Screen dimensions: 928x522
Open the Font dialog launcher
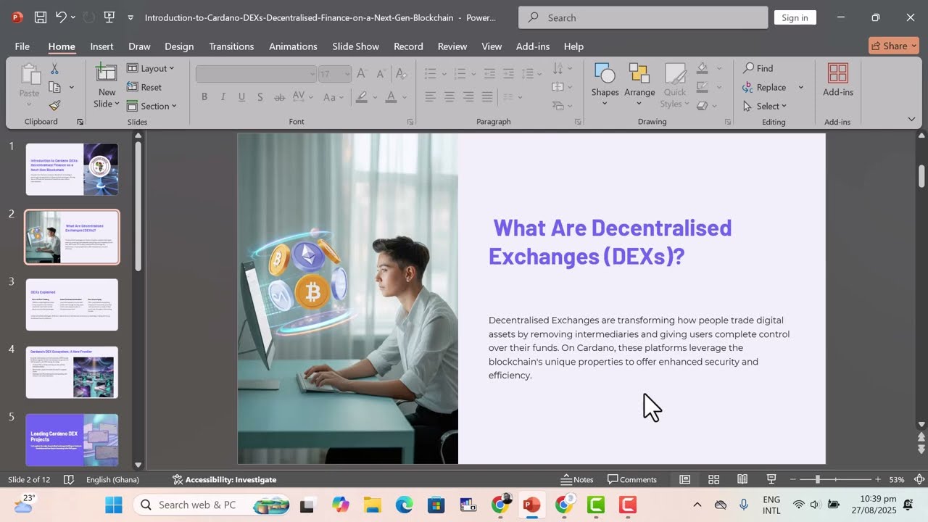pyautogui.click(x=410, y=122)
